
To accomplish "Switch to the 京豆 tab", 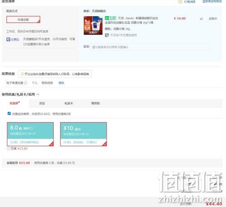I will pyautogui.click(x=42, y=103).
